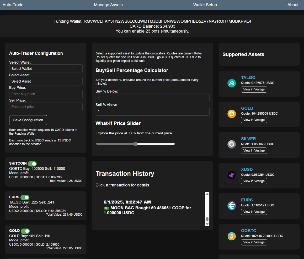Select the GOBTC asset name link
The width and height of the screenshot is (304, 259).
[x=248, y=231]
